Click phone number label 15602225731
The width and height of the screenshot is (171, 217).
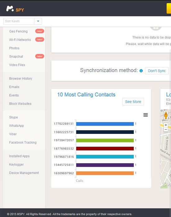64,132
